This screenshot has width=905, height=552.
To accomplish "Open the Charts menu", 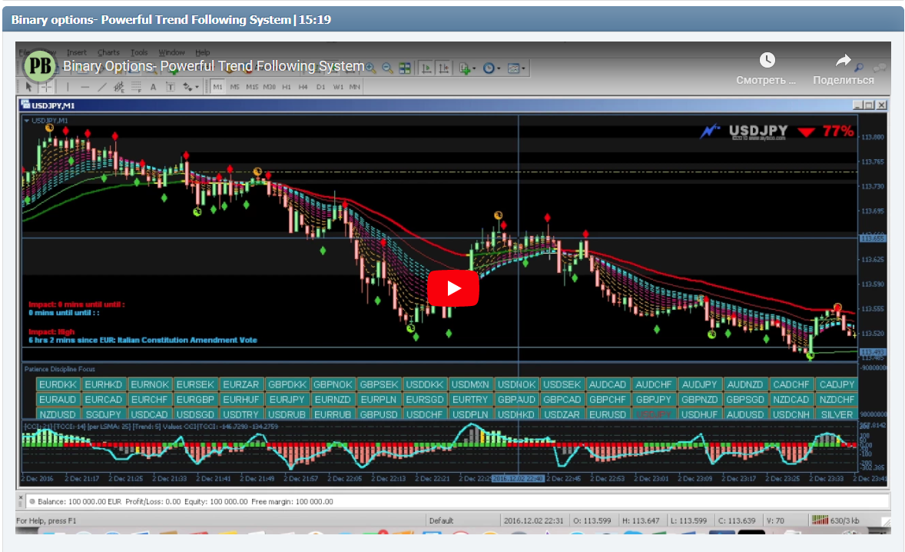I will tap(108, 52).
